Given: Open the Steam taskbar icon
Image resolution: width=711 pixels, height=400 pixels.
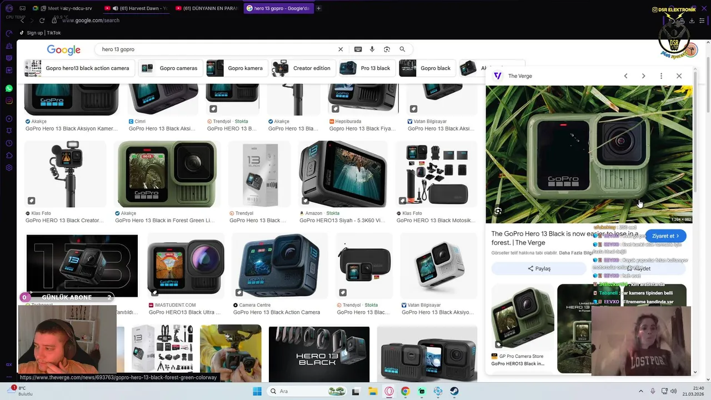Looking at the screenshot, I should (x=454, y=391).
